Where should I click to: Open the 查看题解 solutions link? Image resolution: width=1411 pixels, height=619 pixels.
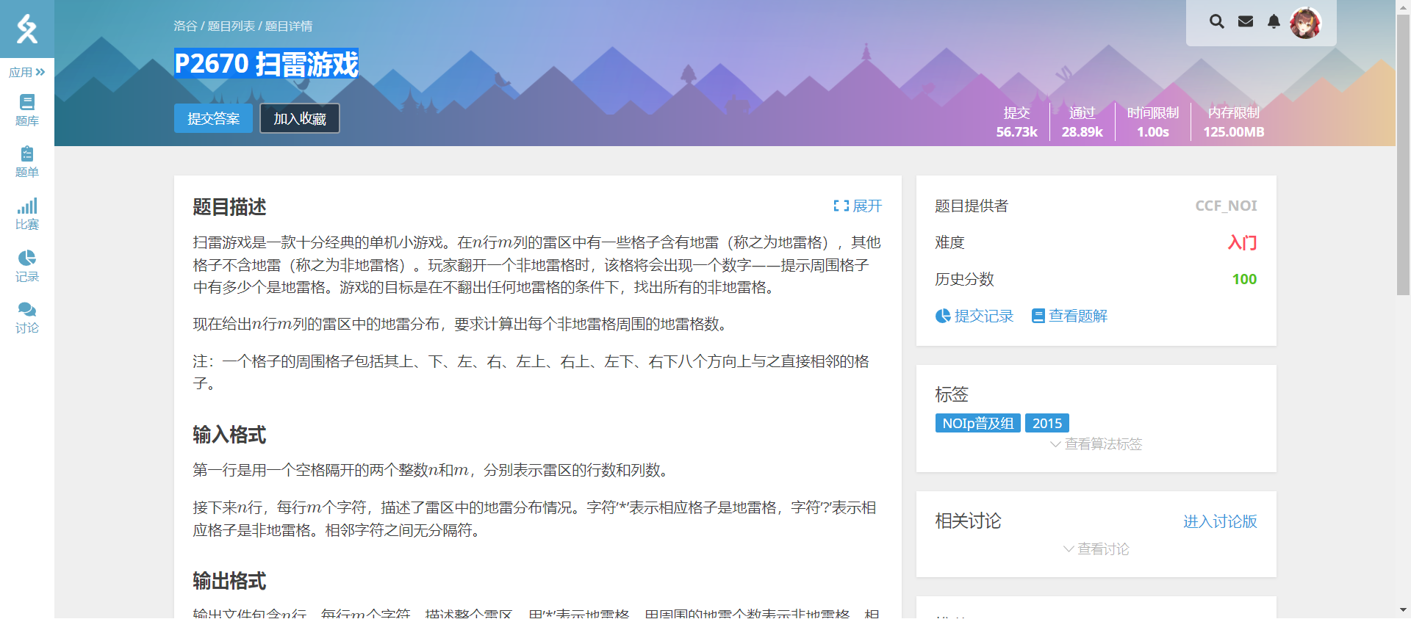(x=1070, y=316)
